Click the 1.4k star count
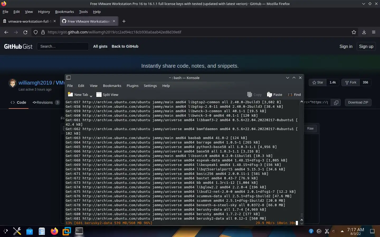 click(x=333, y=82)
